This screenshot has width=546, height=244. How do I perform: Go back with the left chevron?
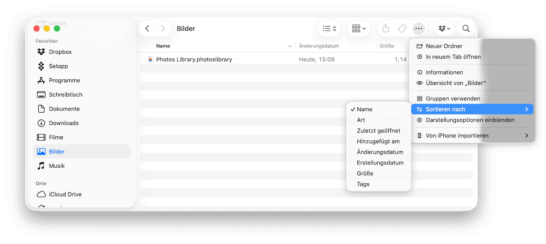pos(148,29)
